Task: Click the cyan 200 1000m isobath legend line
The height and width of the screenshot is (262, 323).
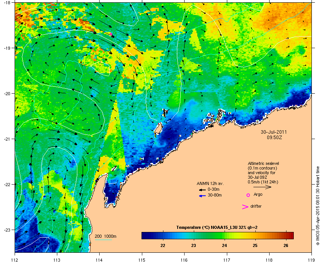Action: pos(103,240)
